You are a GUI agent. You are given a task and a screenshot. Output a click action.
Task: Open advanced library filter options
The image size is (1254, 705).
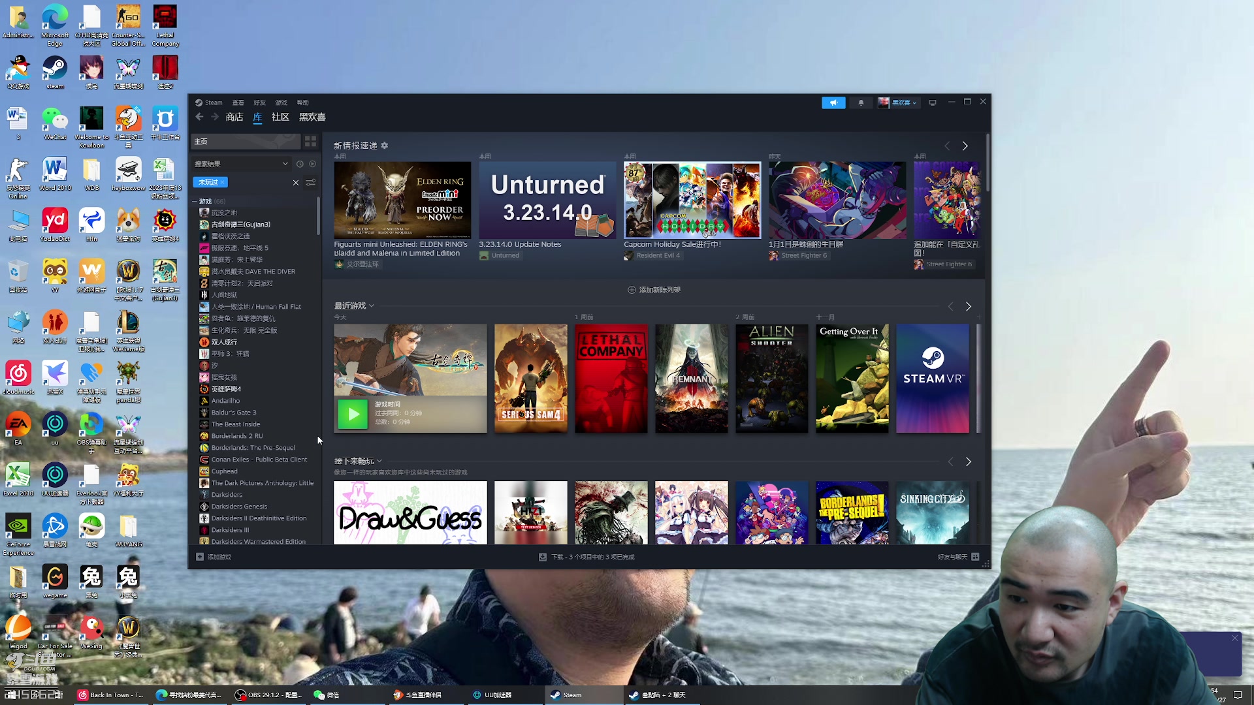[311, 182]
